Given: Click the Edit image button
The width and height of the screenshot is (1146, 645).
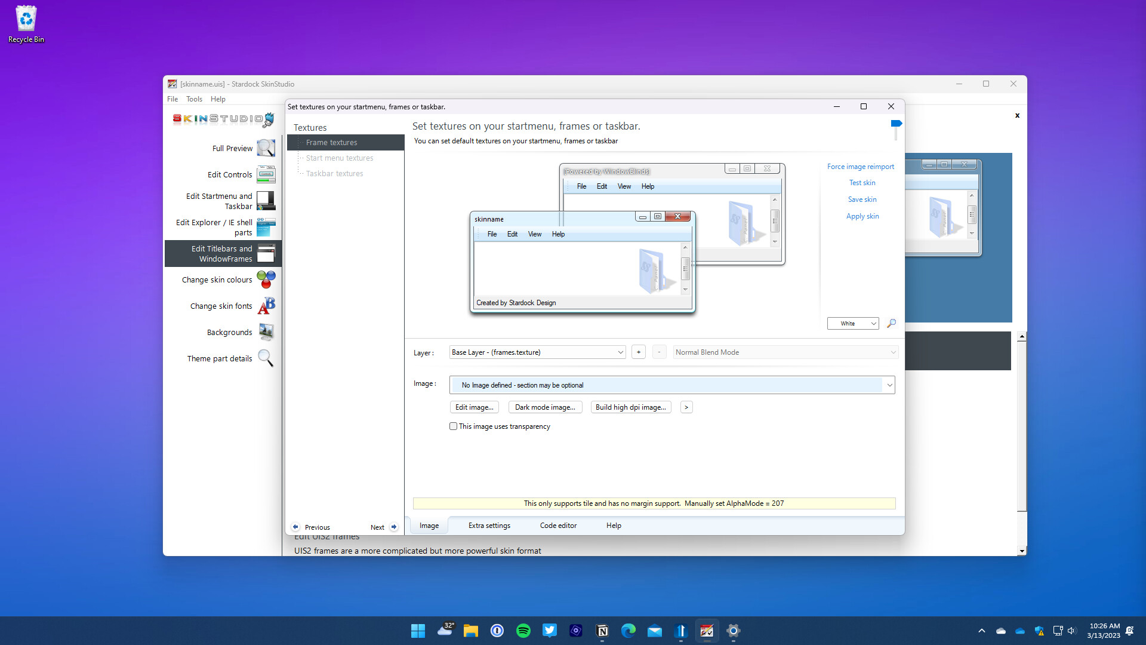Looking at the screenshot, I should 475,407.
